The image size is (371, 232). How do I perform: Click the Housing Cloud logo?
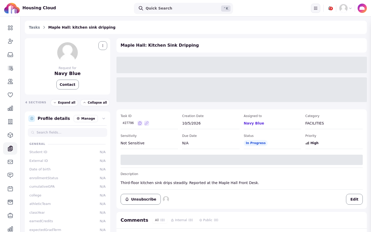click(12, 8)
